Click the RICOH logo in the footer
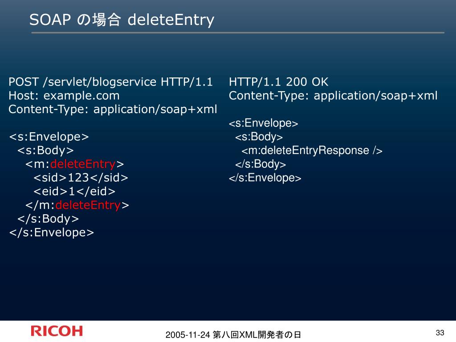The width and height of the screenshot is (456, 342). (x=57, y=331)
